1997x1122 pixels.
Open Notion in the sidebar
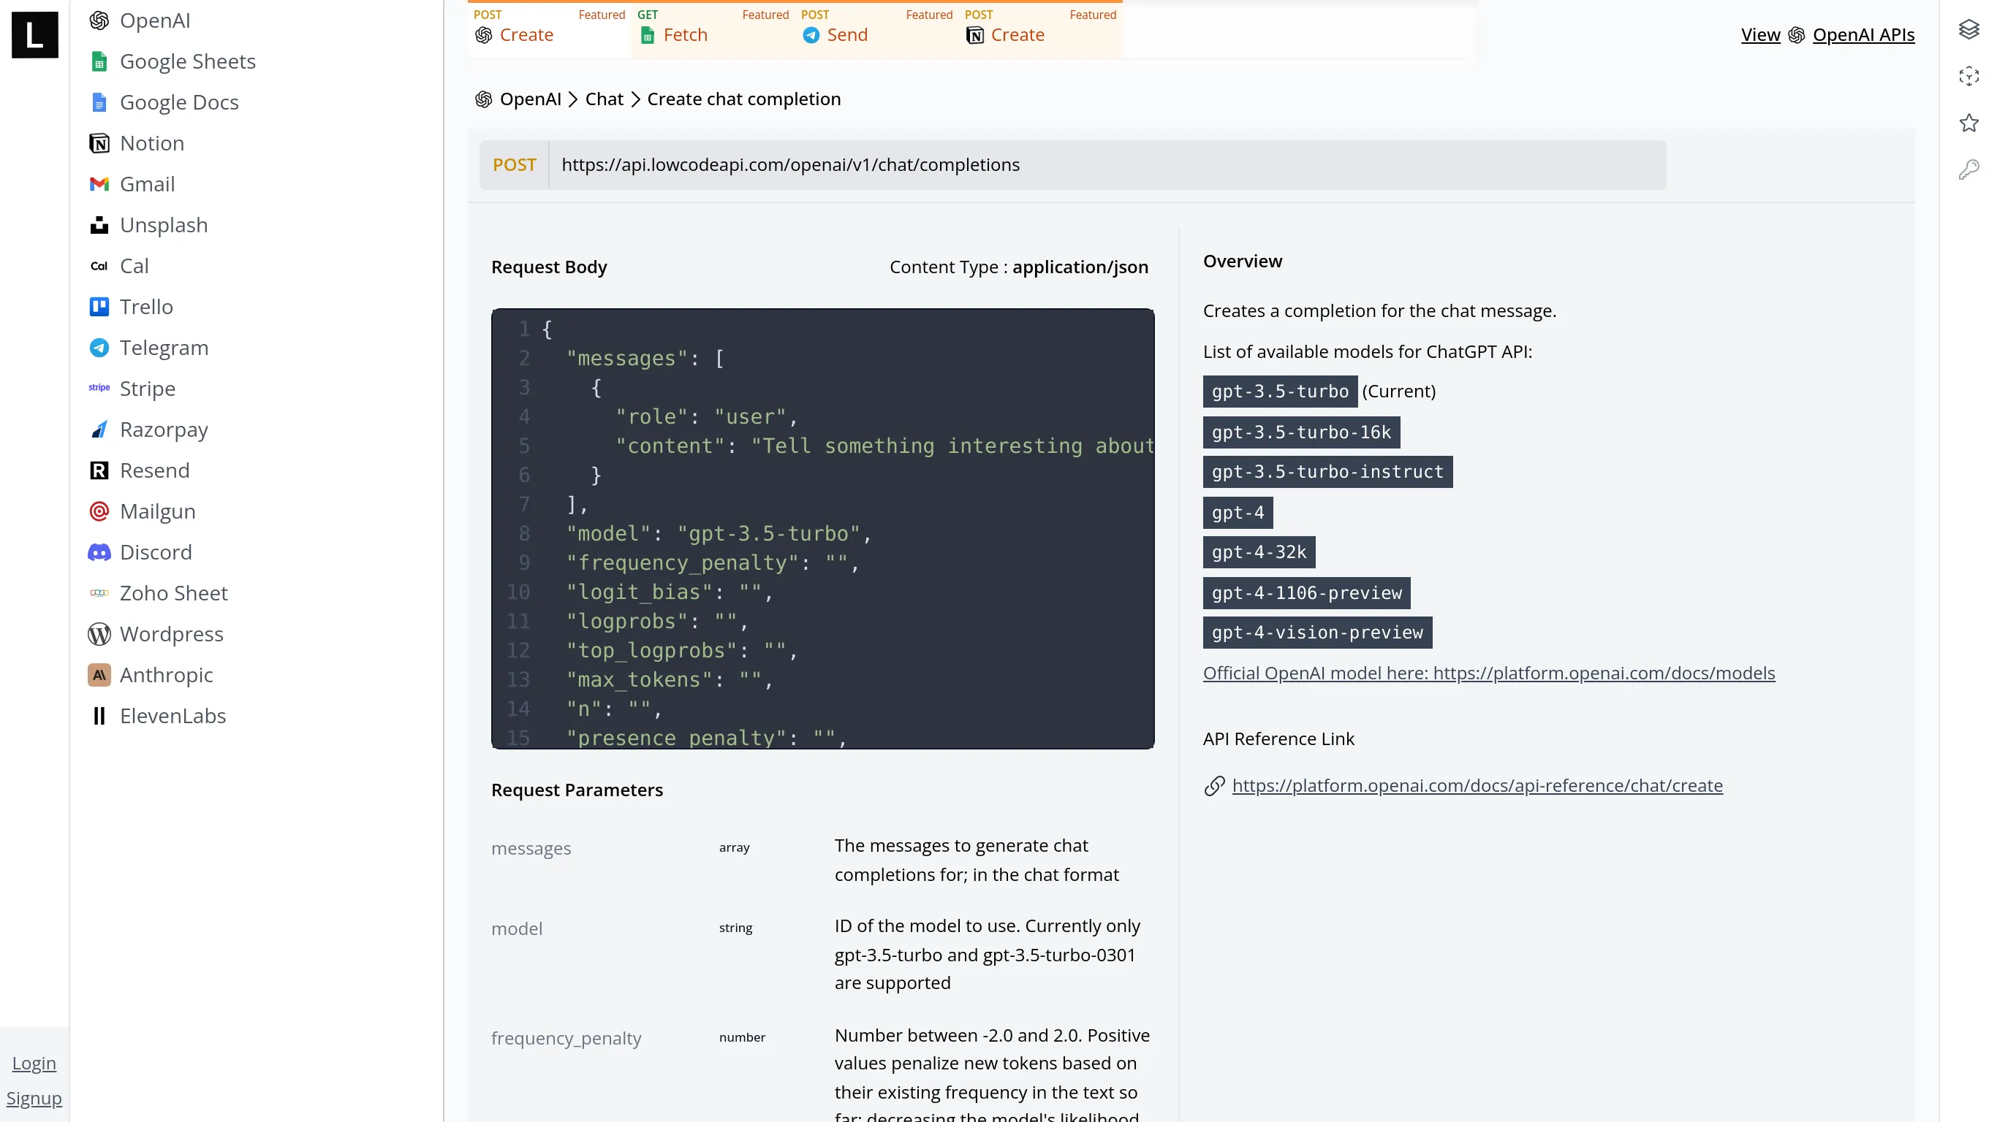[137, 143]
